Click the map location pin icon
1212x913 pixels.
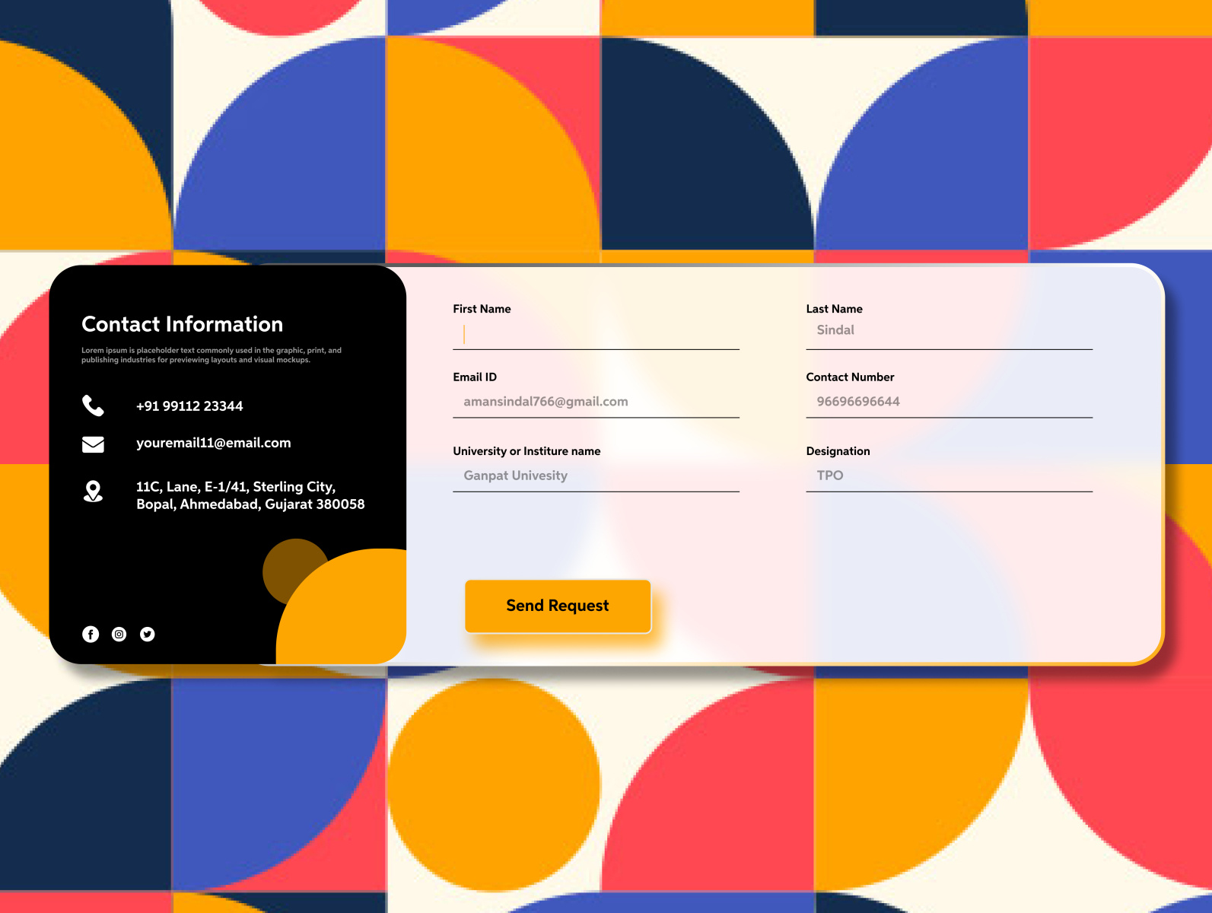point(93,491)
